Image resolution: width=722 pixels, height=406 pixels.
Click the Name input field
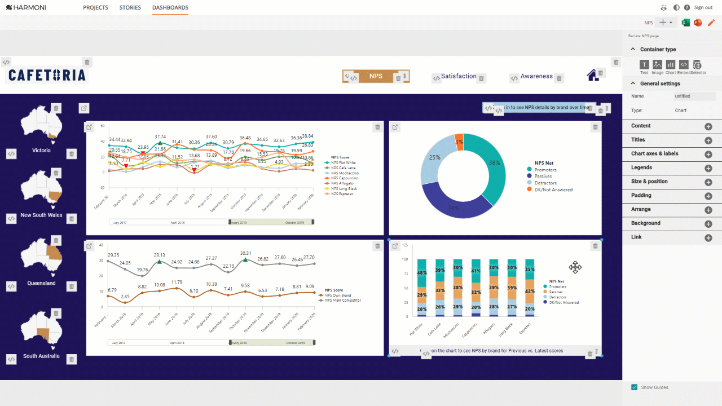[695, 96]
